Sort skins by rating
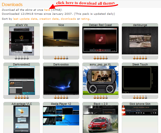 click(x=85, y=19)
